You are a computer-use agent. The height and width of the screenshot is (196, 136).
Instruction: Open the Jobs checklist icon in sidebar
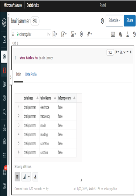pyautogui.click(x=4, y=155)
